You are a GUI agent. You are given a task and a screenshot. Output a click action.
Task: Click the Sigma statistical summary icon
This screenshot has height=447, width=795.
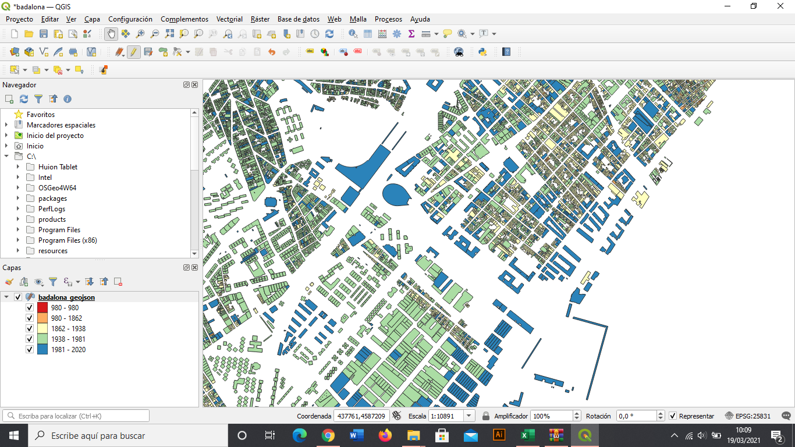(411, 34)
